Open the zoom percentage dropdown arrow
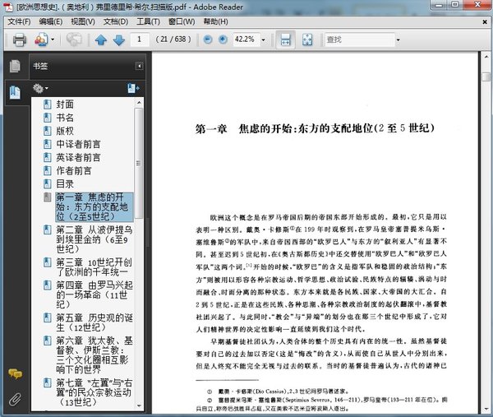The height and width of the screenshot is (417, 493). coord(264,39)
